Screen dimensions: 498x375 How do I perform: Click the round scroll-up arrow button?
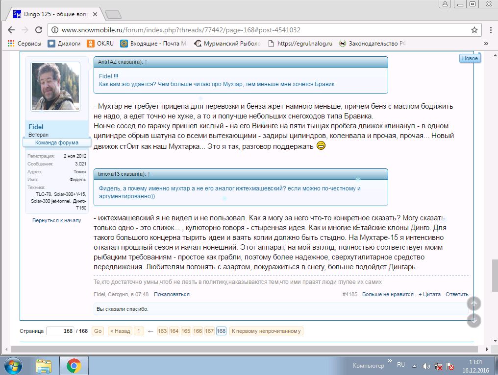click(x=473, y=304)
